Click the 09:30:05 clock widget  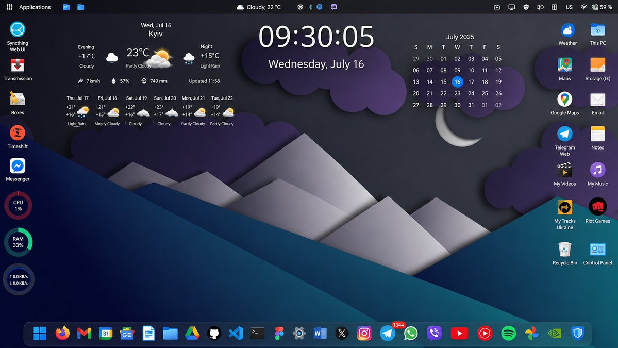coord(316,37)
